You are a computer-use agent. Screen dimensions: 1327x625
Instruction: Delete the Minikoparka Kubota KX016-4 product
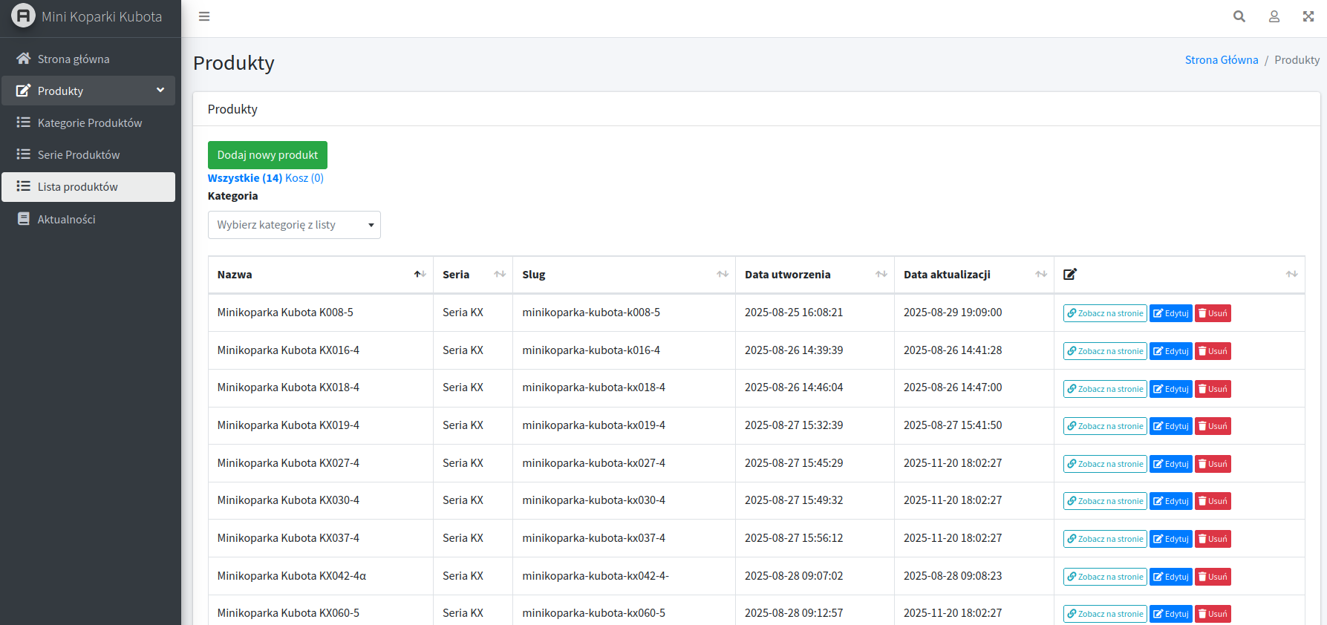pos(1213,351)
